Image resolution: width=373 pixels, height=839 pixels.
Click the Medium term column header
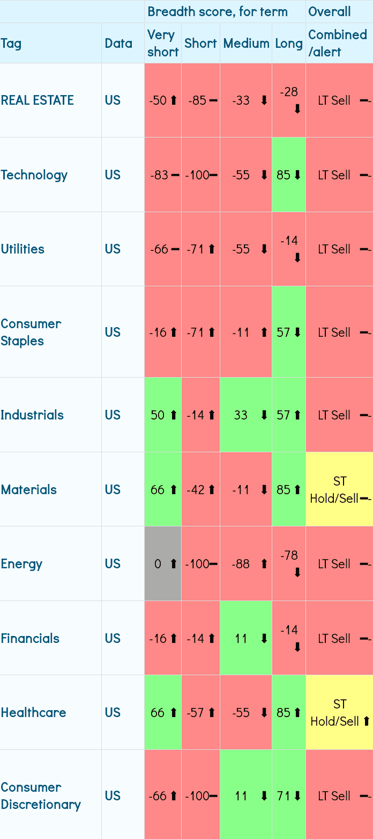click(x=246, y=44)
